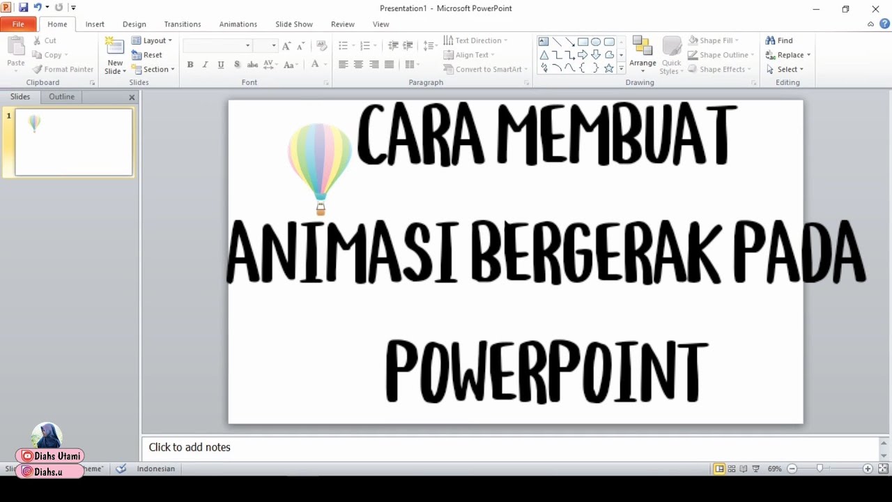Open the Select dropdown in Editing

785,69
